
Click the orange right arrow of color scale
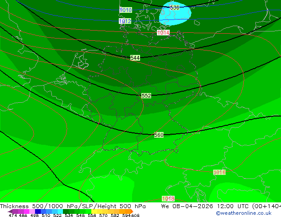(x=132, y=211)
